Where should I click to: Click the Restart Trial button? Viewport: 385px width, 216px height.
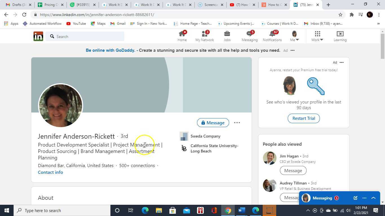click(303, 118)
